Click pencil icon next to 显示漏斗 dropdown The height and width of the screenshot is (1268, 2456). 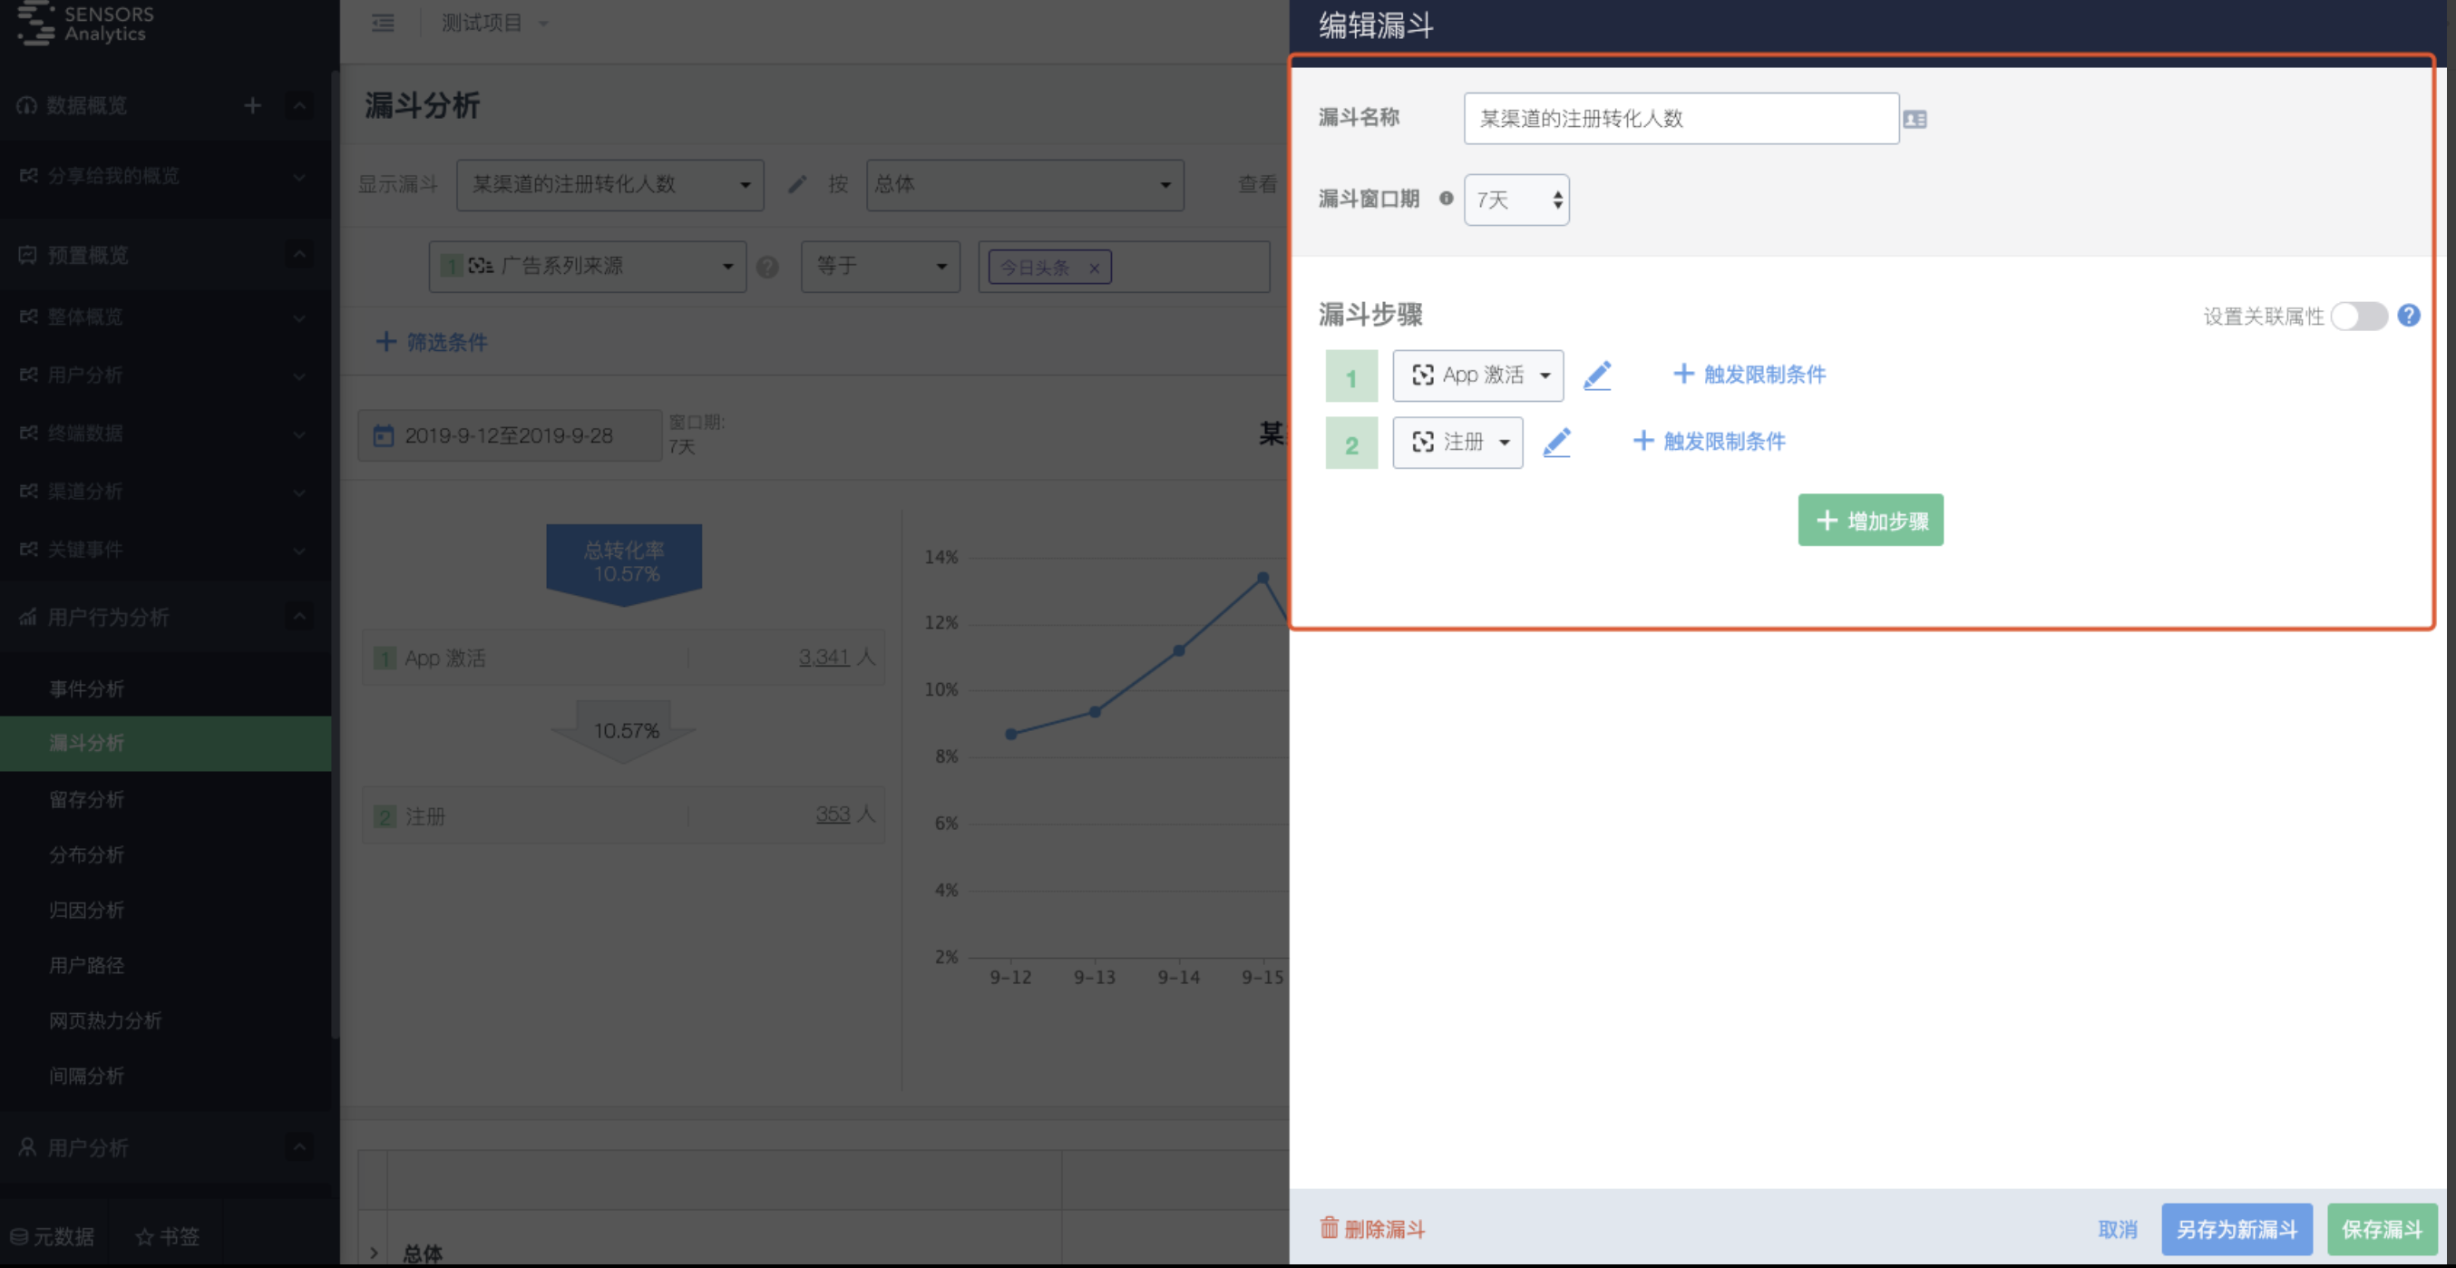[x=797, y=184]
